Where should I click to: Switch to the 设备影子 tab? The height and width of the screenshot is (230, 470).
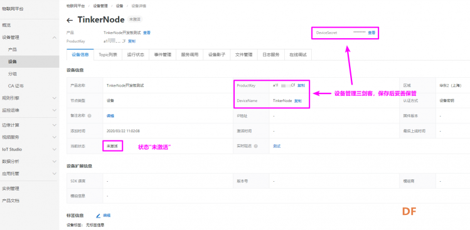click(216, 55)
